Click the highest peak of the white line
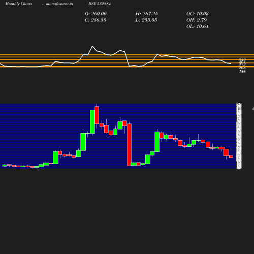The height and width of the screenshot is (254, 254). tap(92, 46)
